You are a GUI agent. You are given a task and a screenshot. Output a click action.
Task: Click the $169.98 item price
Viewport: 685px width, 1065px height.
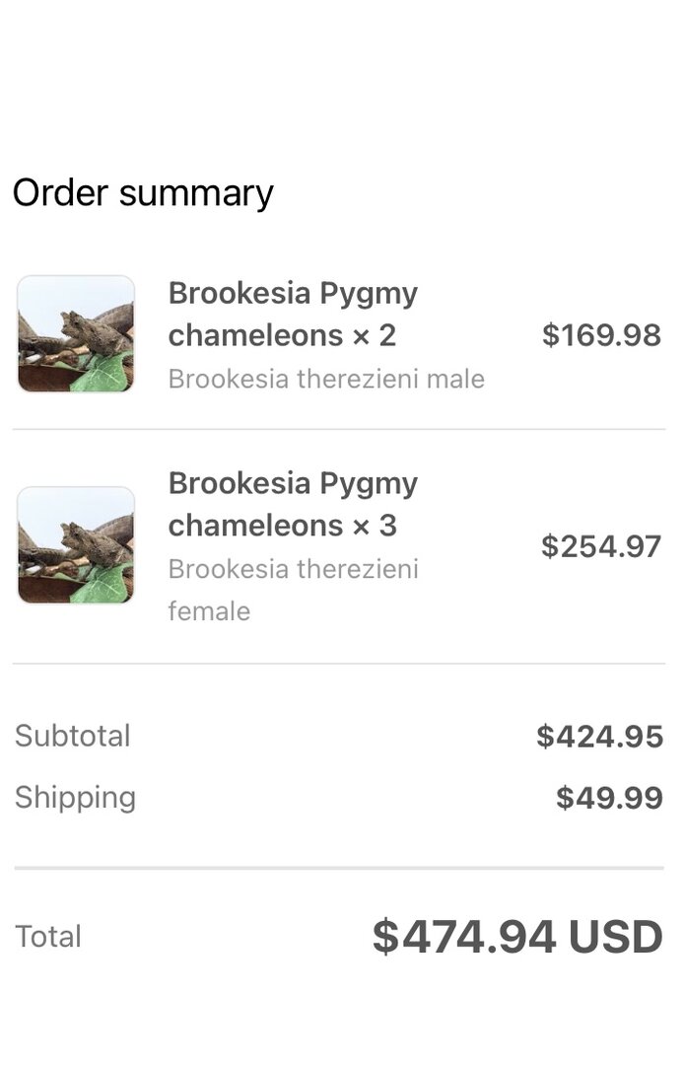point(601,335)
